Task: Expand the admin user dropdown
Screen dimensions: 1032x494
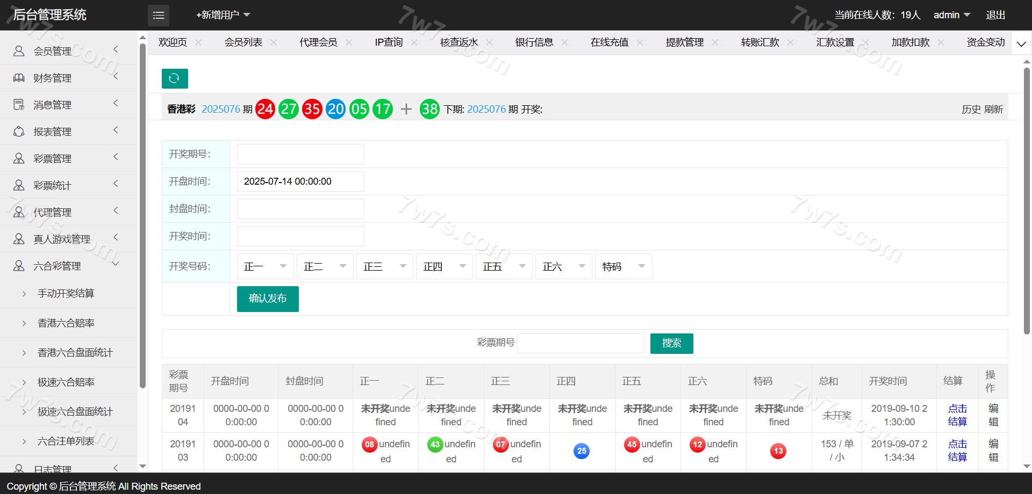Action: coord(951,15)
